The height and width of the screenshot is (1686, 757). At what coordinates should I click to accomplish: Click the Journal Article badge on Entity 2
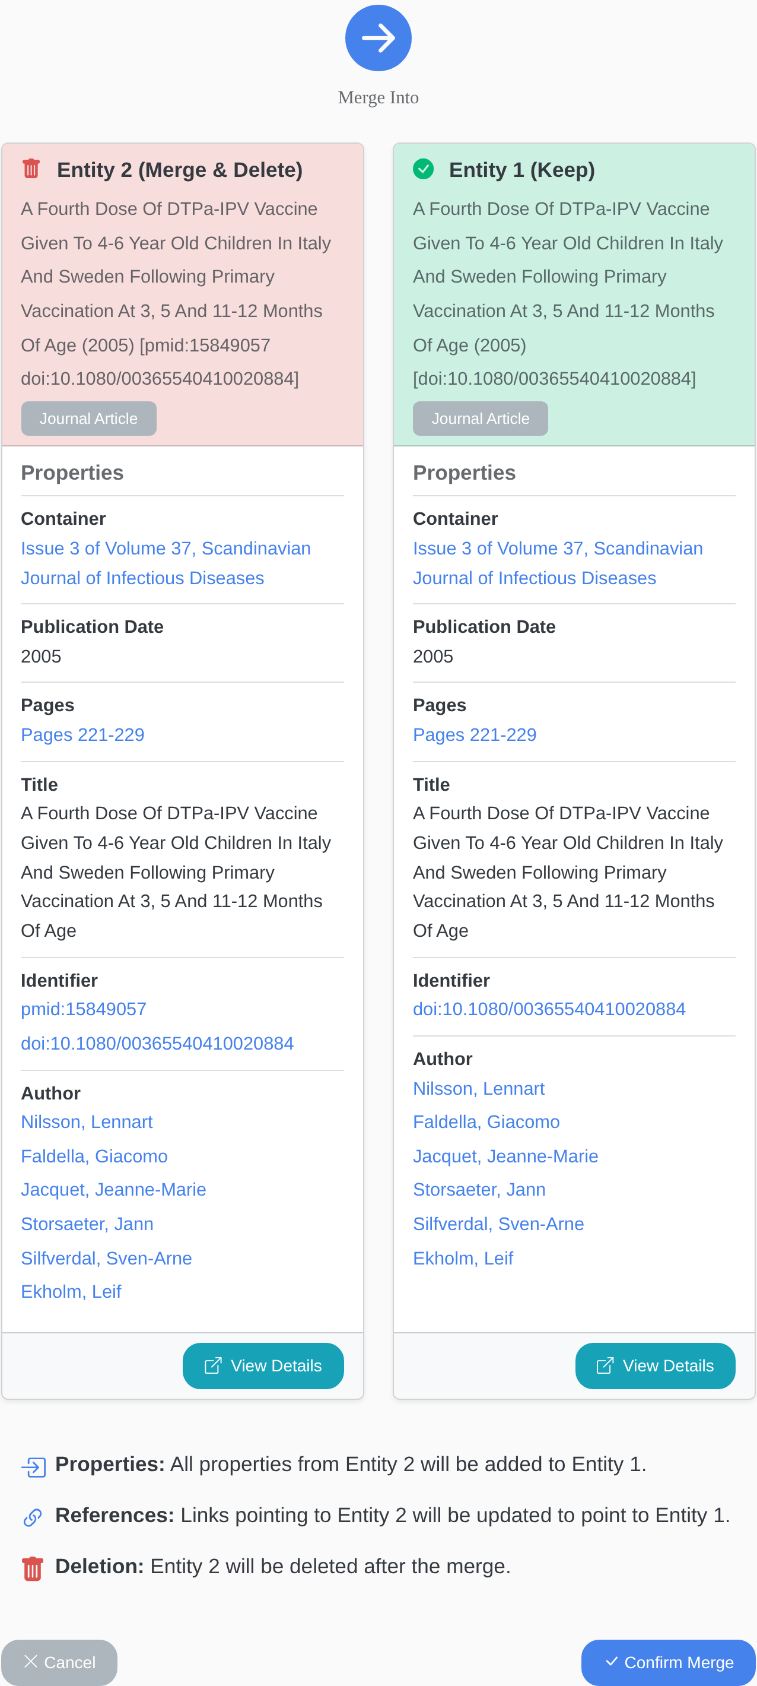point(88,418)
